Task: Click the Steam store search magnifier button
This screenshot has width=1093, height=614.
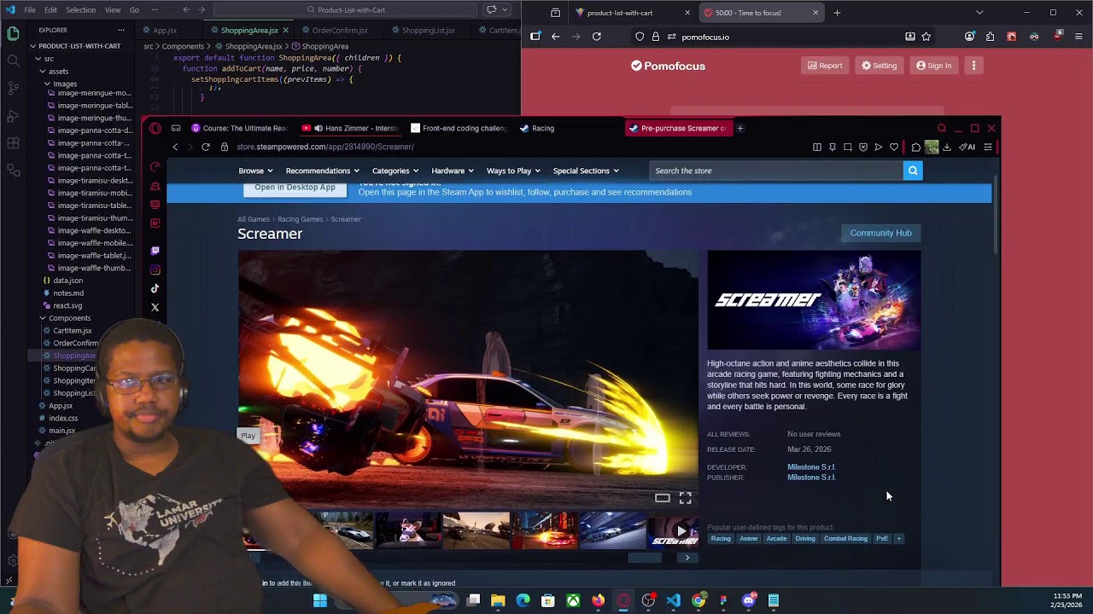Action: [x=913, y=171]
